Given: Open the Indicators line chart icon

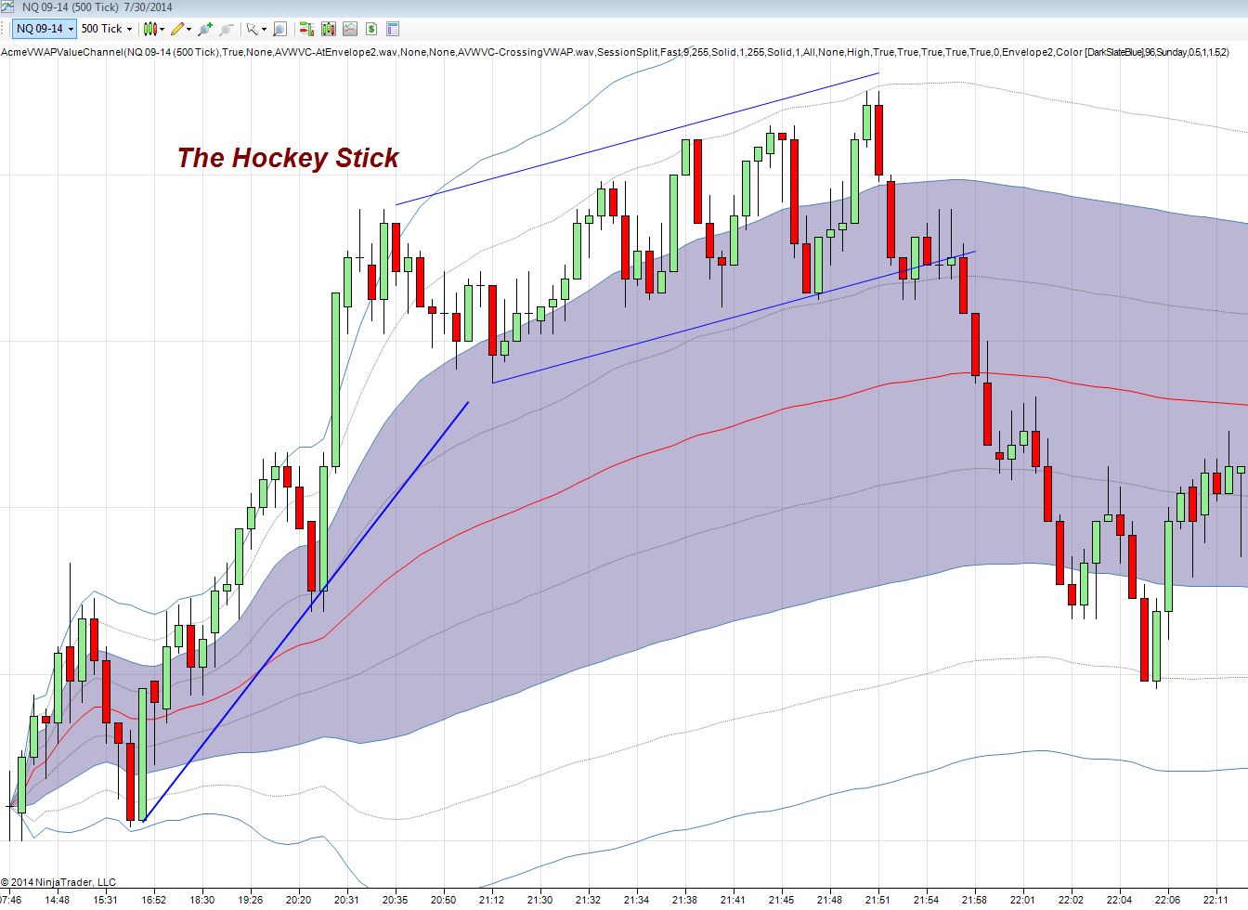Looking at the screenshot, I should coord(350,29).
